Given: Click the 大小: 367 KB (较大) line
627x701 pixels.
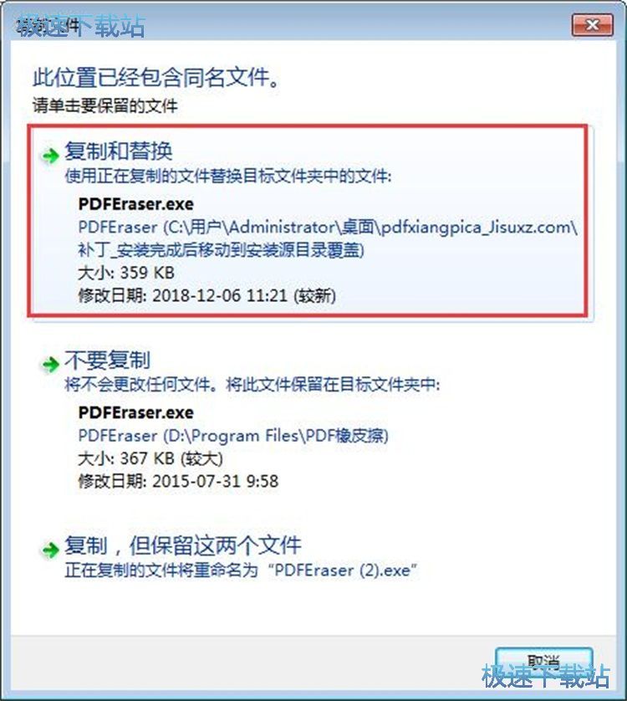Looking at the screenshot, I should (150, 458).
